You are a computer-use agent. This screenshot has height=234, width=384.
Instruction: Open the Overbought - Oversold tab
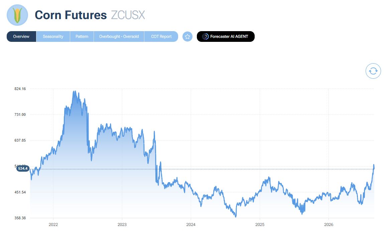(x=119, y=36)
